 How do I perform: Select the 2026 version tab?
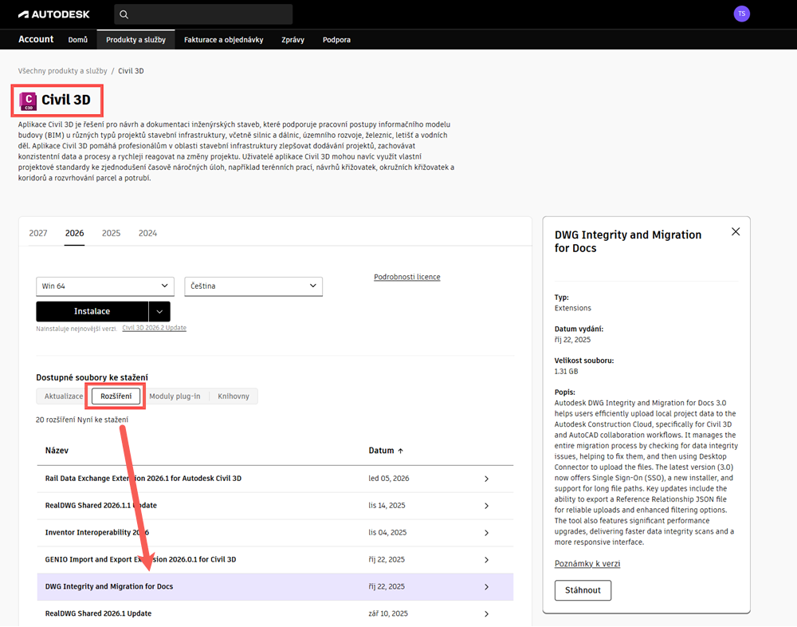pyautogui.click(x=74, y=233)
